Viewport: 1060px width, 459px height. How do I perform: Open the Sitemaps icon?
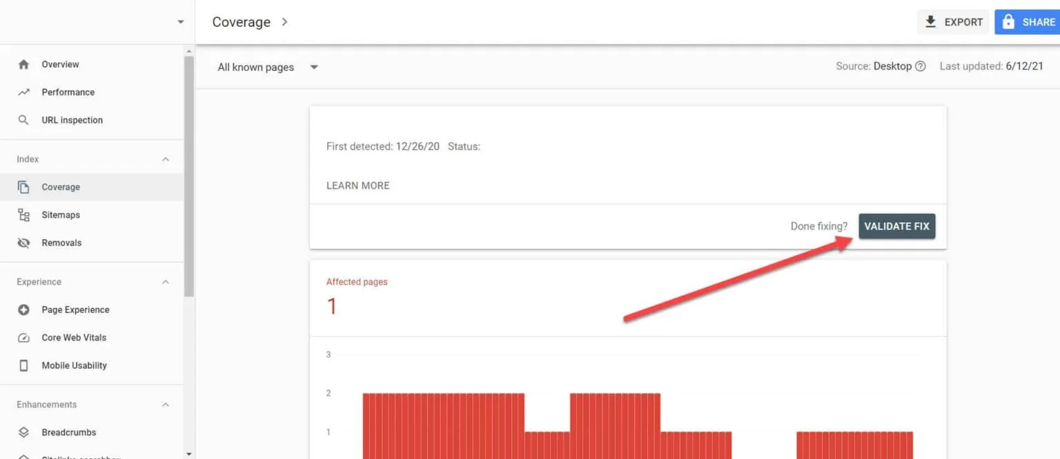[x=23, y=214]
